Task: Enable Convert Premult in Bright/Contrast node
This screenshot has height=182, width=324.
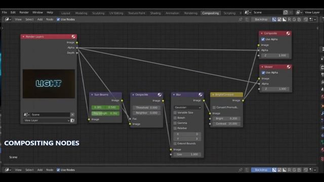Action: click(x=214, y=107)
